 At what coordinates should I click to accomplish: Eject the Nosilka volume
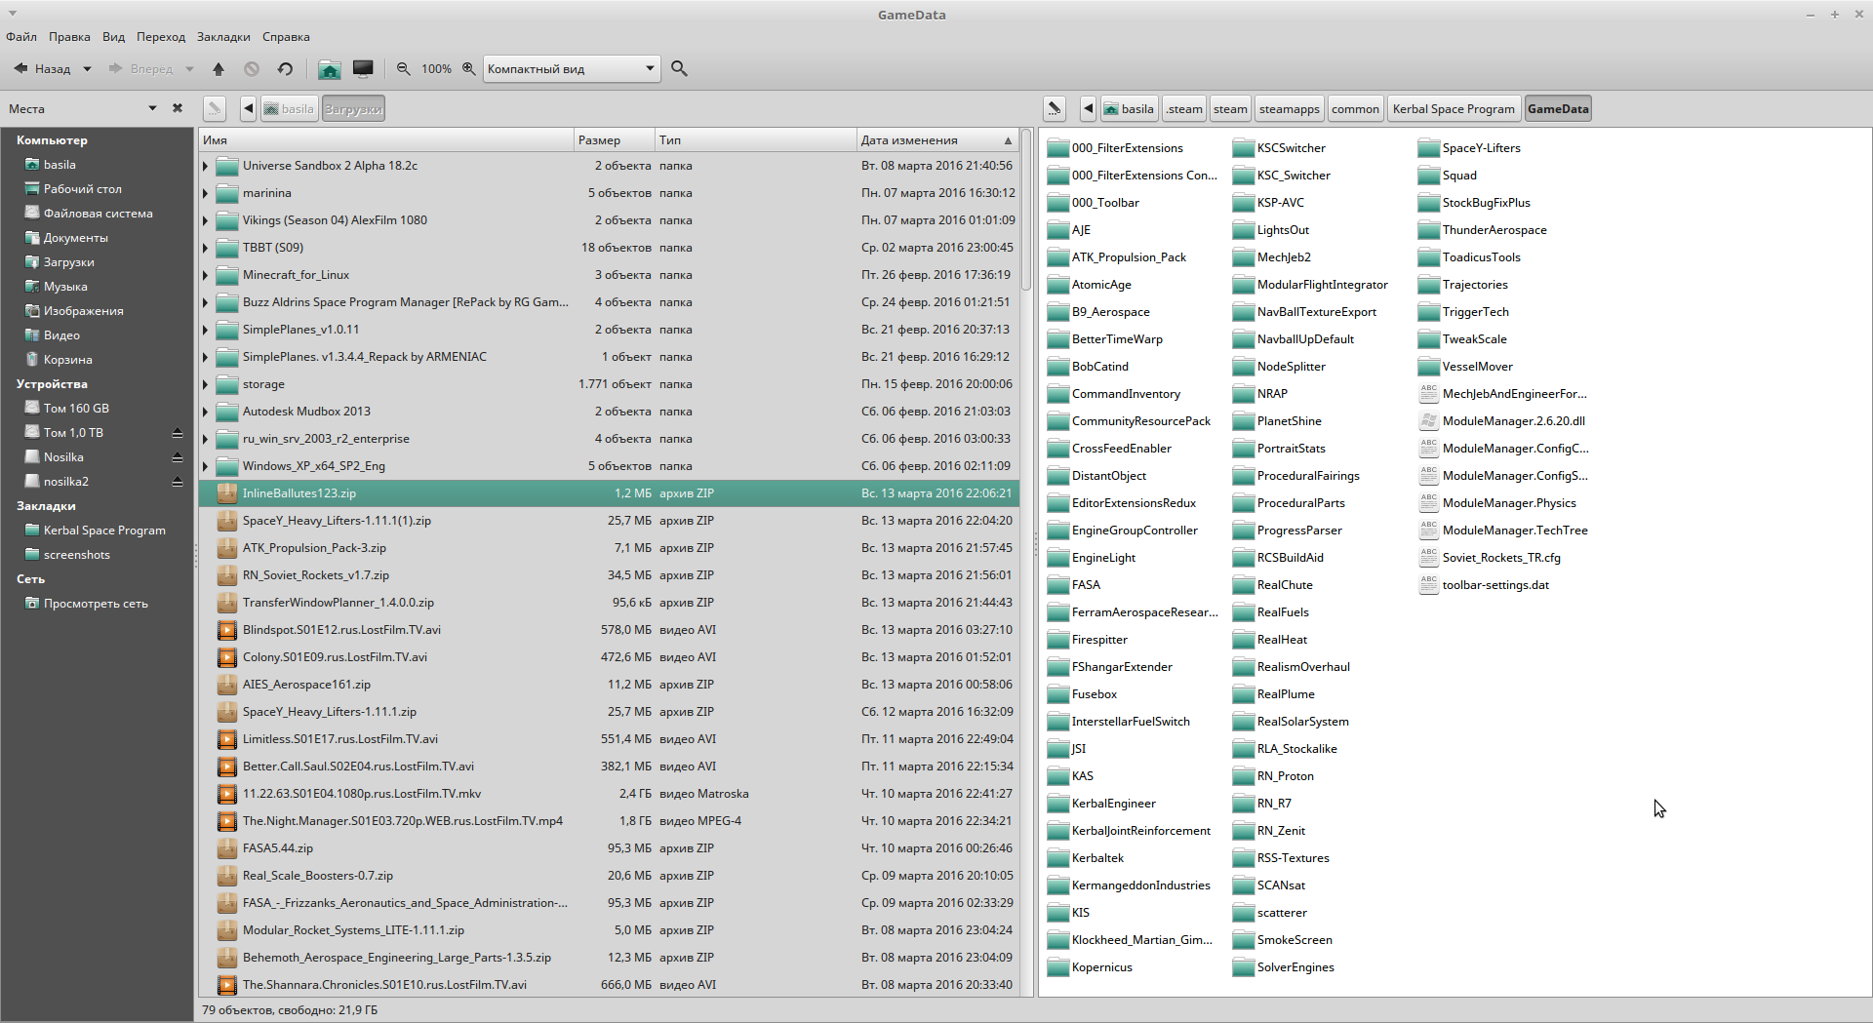[x=178, y=457]
